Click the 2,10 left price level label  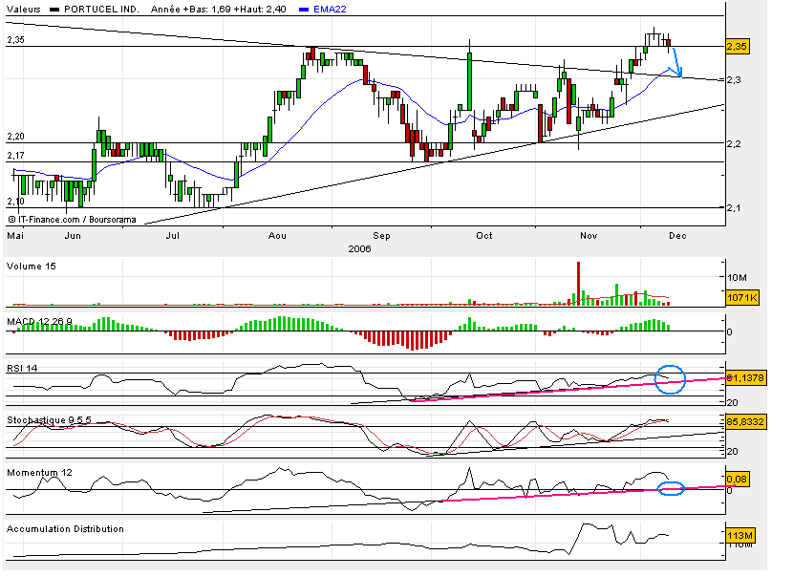click(15, 202)
